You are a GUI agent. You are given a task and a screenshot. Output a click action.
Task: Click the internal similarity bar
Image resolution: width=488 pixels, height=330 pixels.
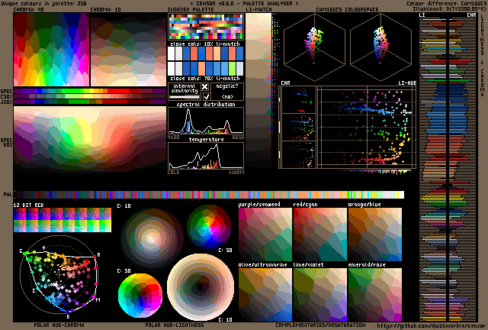(x=185, y=97)
